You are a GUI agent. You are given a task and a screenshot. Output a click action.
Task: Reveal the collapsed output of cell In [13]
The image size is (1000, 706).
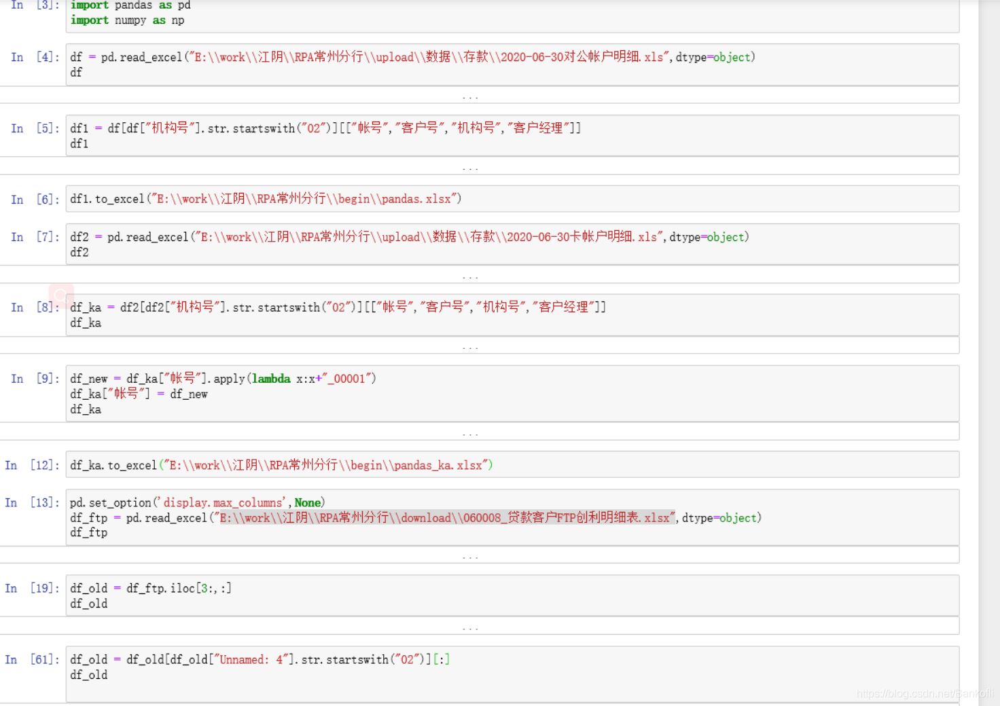(x=470, y=555)
